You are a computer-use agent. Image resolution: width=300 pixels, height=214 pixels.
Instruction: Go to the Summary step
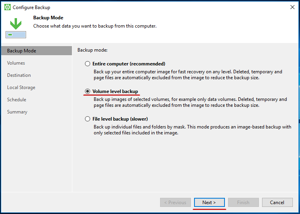click(17, 112)
